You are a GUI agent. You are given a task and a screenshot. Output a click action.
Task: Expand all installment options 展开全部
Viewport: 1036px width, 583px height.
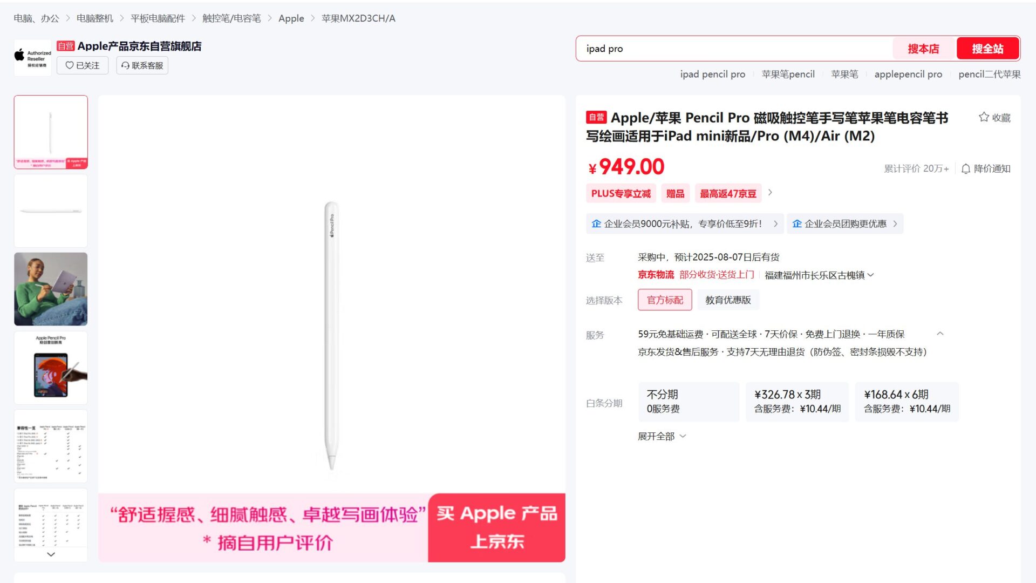pos(662,436)
